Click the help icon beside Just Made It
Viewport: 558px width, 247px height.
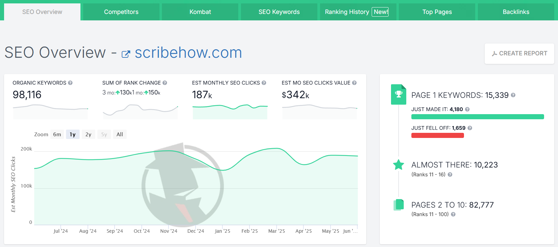467,109
